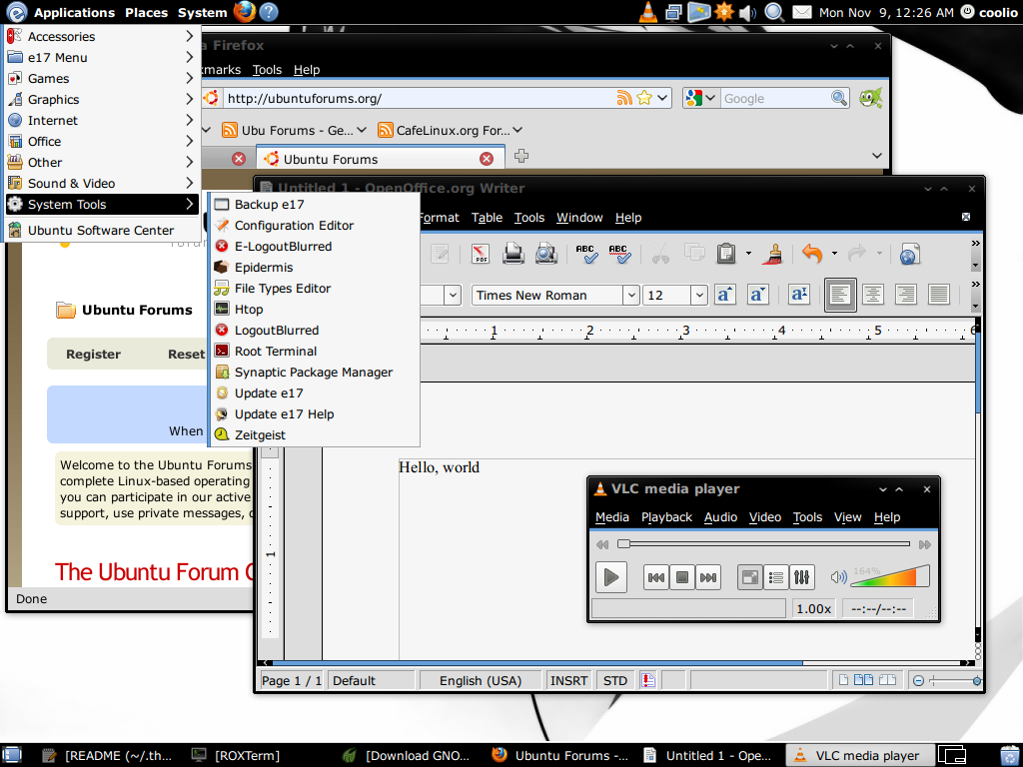Open Paste options dropdown arrow

pos(748,254)
